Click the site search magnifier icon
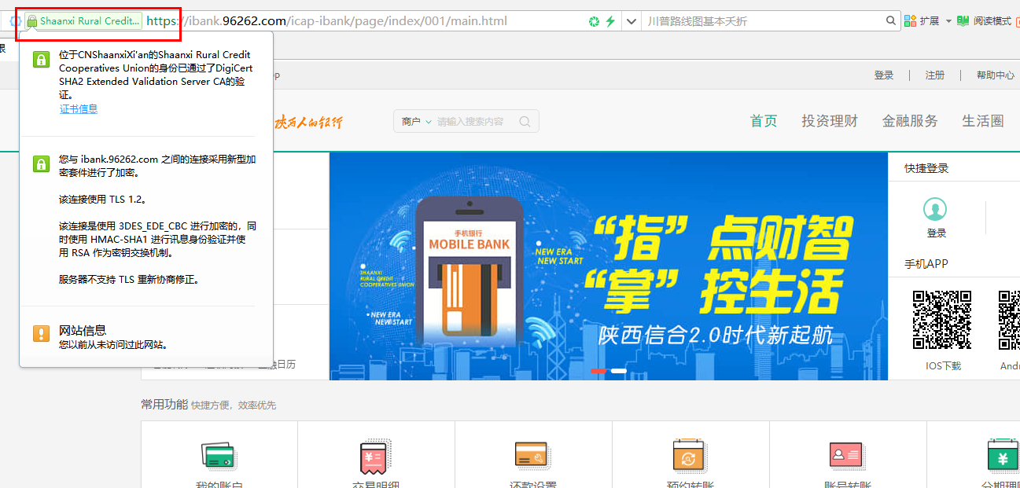 click(x=525, y=122)
